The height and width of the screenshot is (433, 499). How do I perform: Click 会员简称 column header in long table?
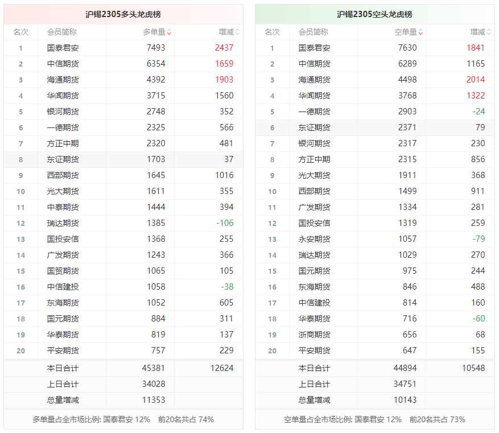point(61,32)
